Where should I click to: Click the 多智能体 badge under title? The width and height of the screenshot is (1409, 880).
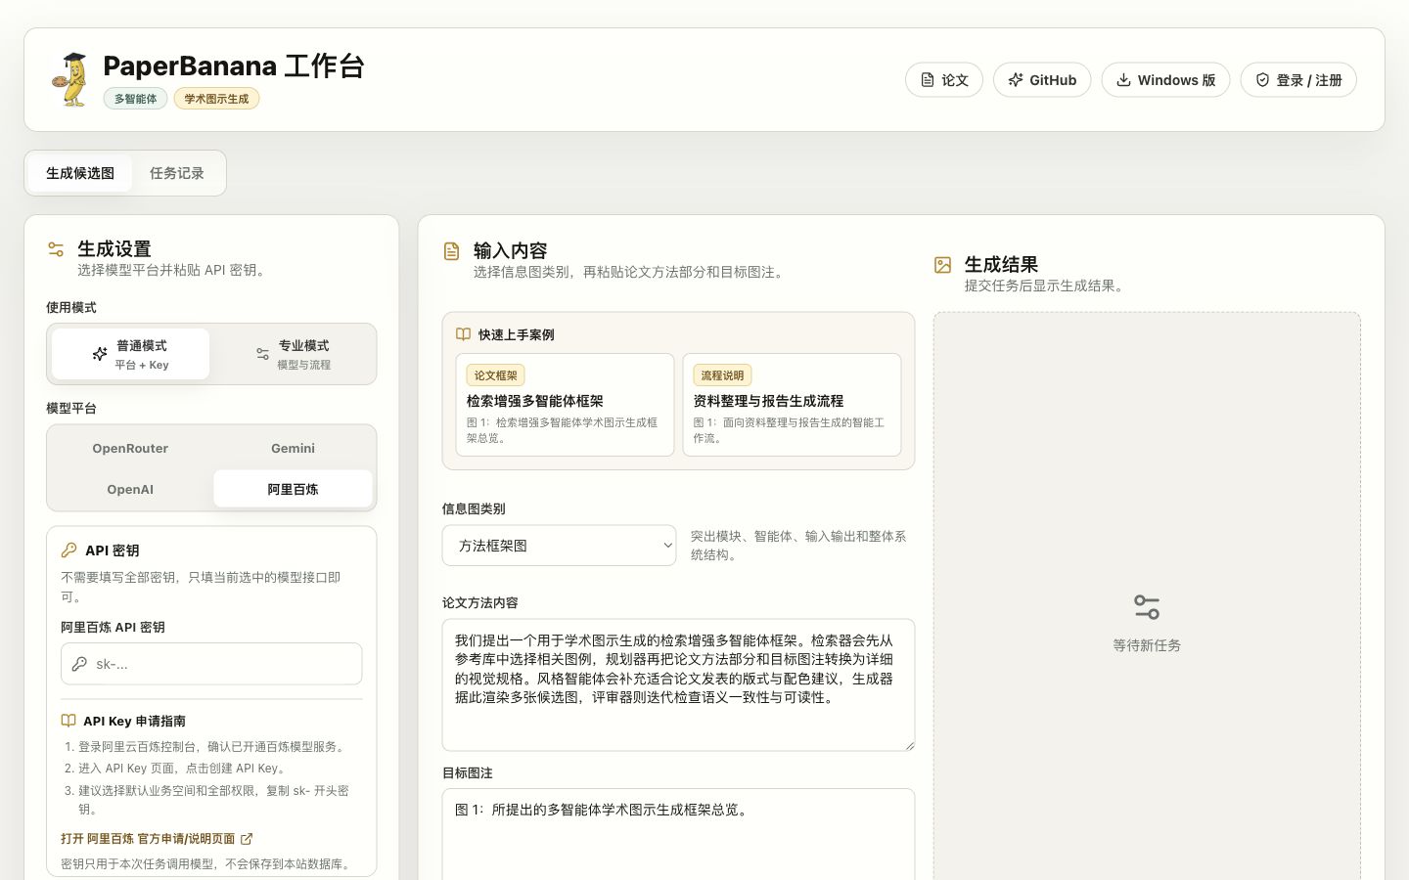click(x=135, y=99)
